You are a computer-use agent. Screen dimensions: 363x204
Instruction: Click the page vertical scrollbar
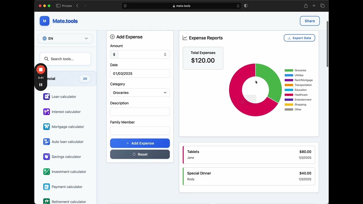point(327,44)
